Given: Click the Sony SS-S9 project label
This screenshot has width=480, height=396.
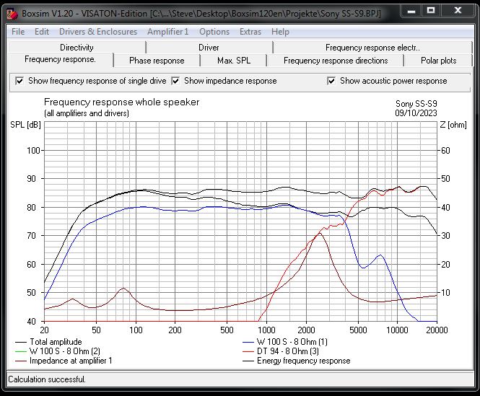Looking at the screenshot, I should click(x=416, y=104).
